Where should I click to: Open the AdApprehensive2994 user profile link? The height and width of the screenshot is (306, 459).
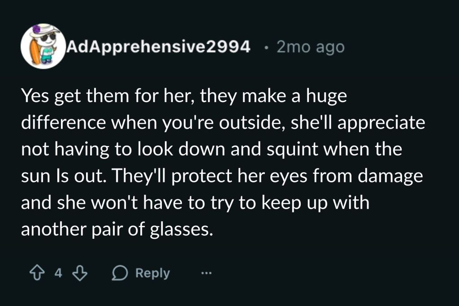(158, 47)
